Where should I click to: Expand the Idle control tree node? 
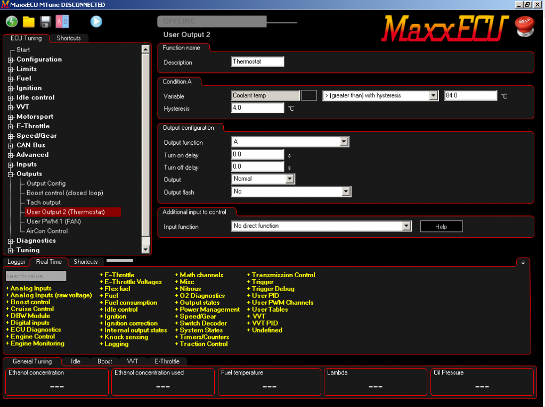click(x=11, y=98)
